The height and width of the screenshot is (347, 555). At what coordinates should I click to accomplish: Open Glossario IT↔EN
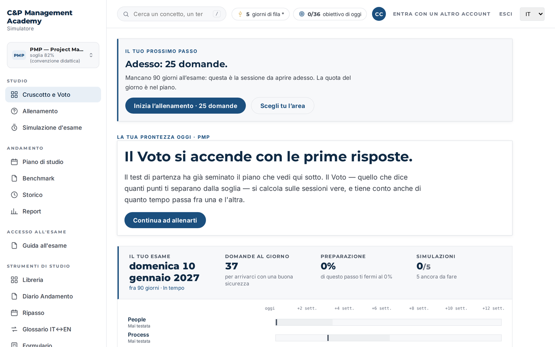click(x=53, y=329)
